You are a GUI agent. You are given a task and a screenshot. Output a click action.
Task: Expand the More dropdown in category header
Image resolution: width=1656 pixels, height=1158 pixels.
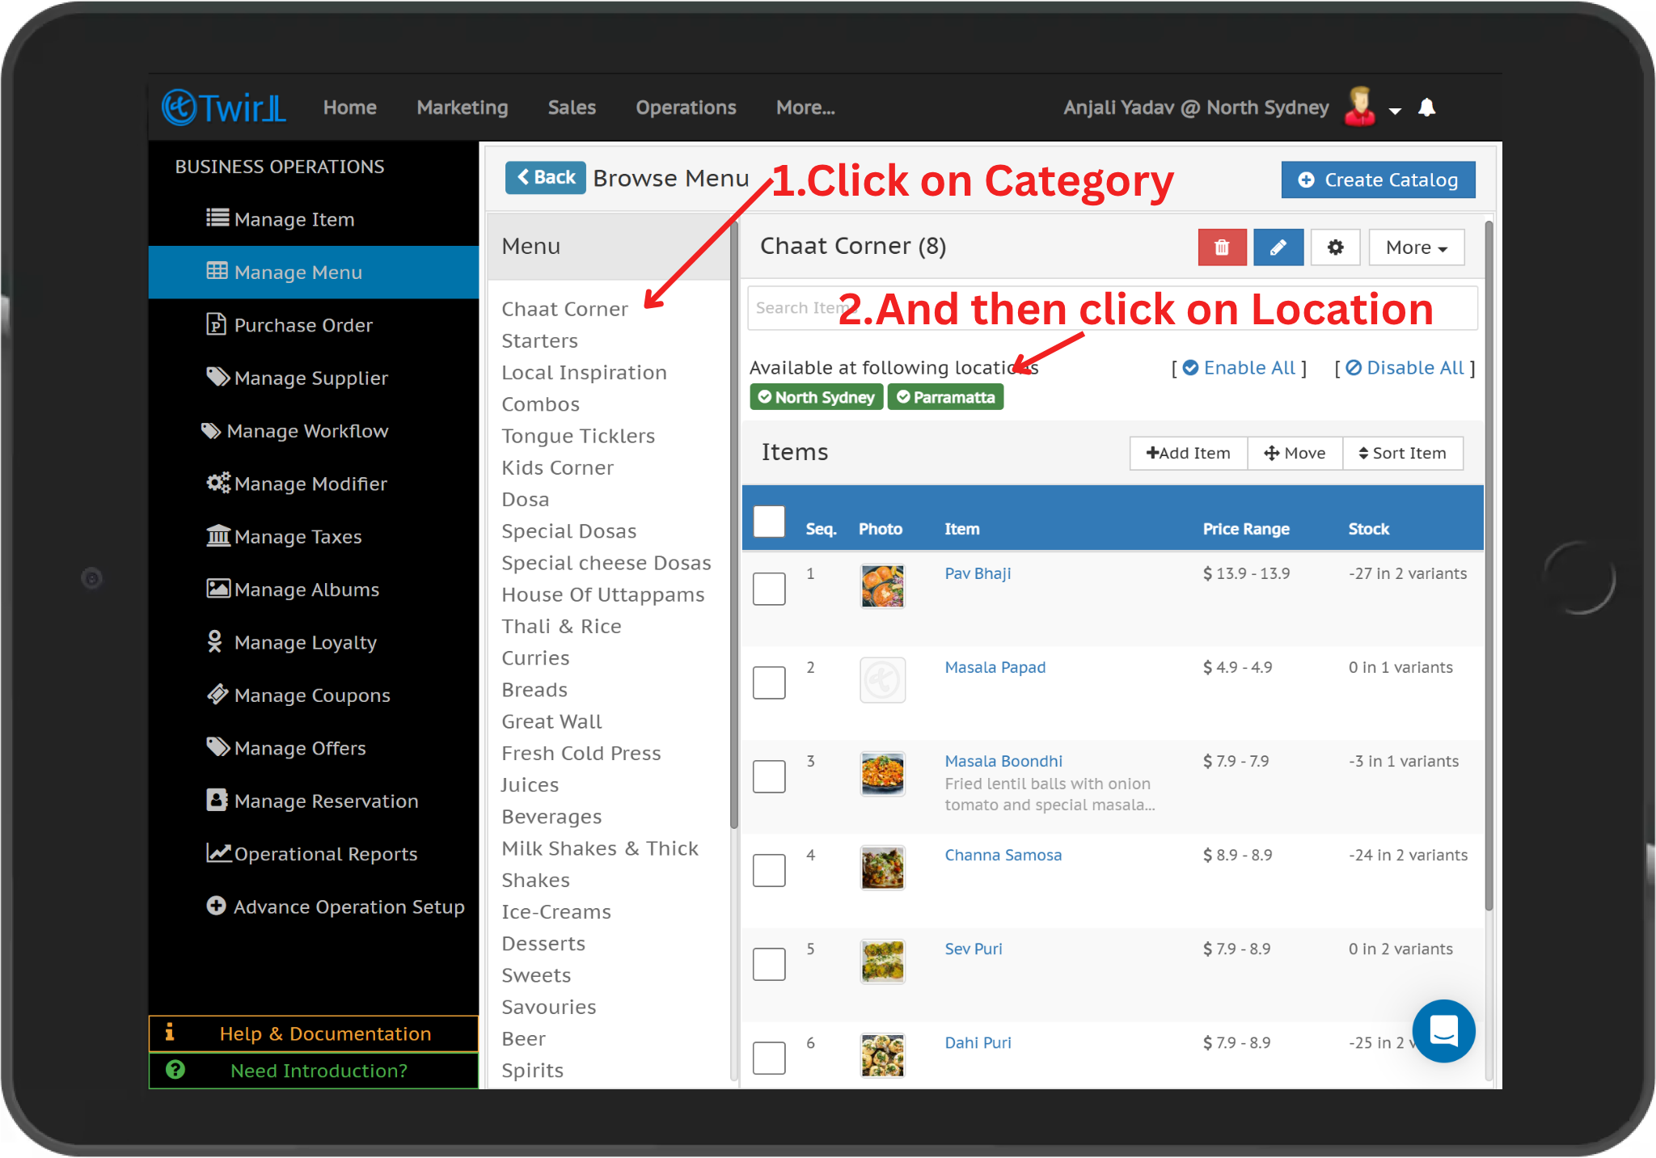pyautogui.click(x=1416, y=247)
